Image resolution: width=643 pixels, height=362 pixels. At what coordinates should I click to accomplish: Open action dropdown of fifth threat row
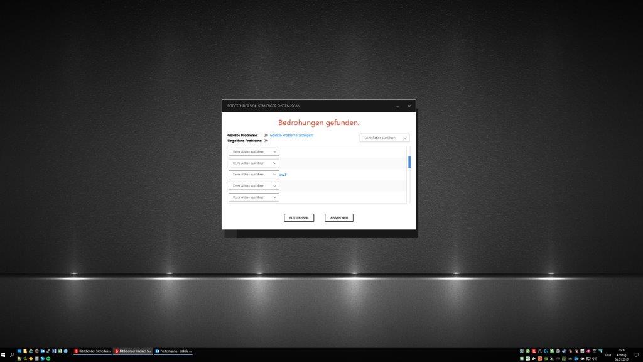[254, 197]
